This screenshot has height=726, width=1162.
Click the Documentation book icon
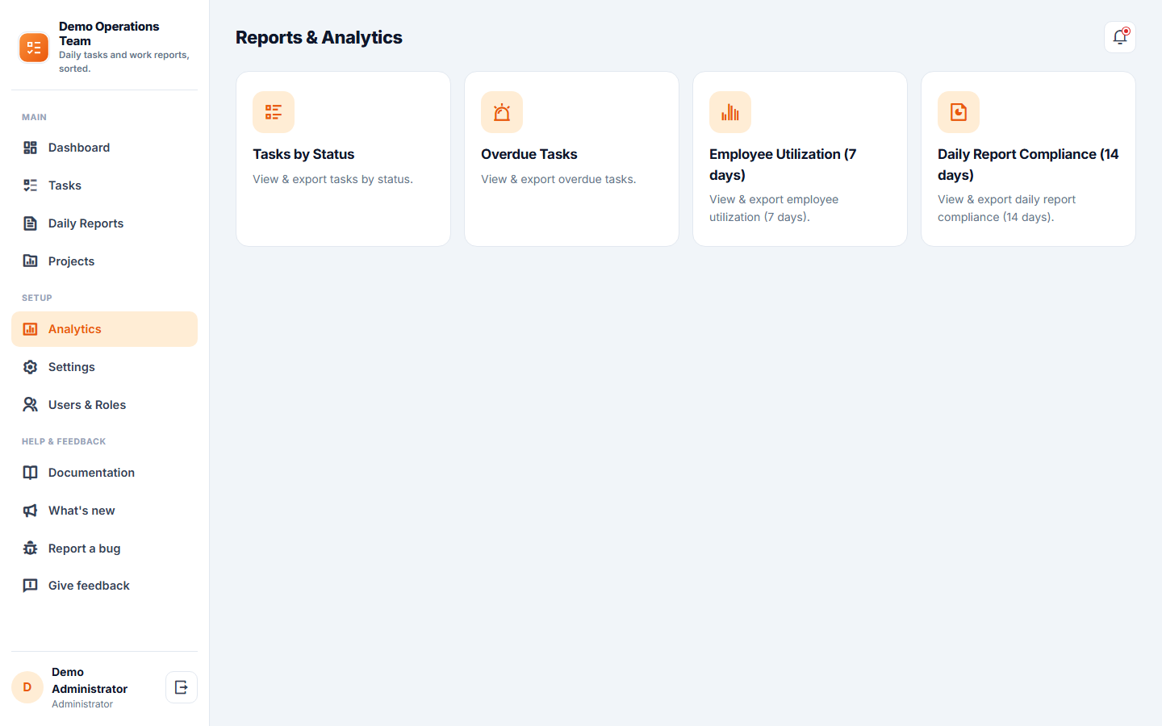click(x=31, y=473)
